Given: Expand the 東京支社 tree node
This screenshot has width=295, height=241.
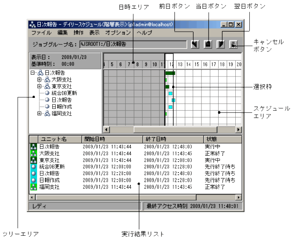Looking at the screenshot, I should (x=39, y=86).
